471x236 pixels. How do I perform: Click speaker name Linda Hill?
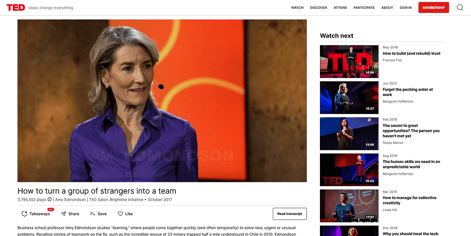389,210
